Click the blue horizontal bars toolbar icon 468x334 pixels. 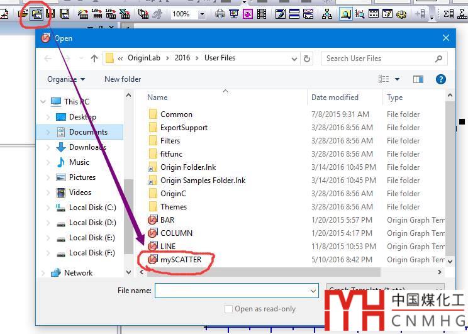tap(294, 14)
